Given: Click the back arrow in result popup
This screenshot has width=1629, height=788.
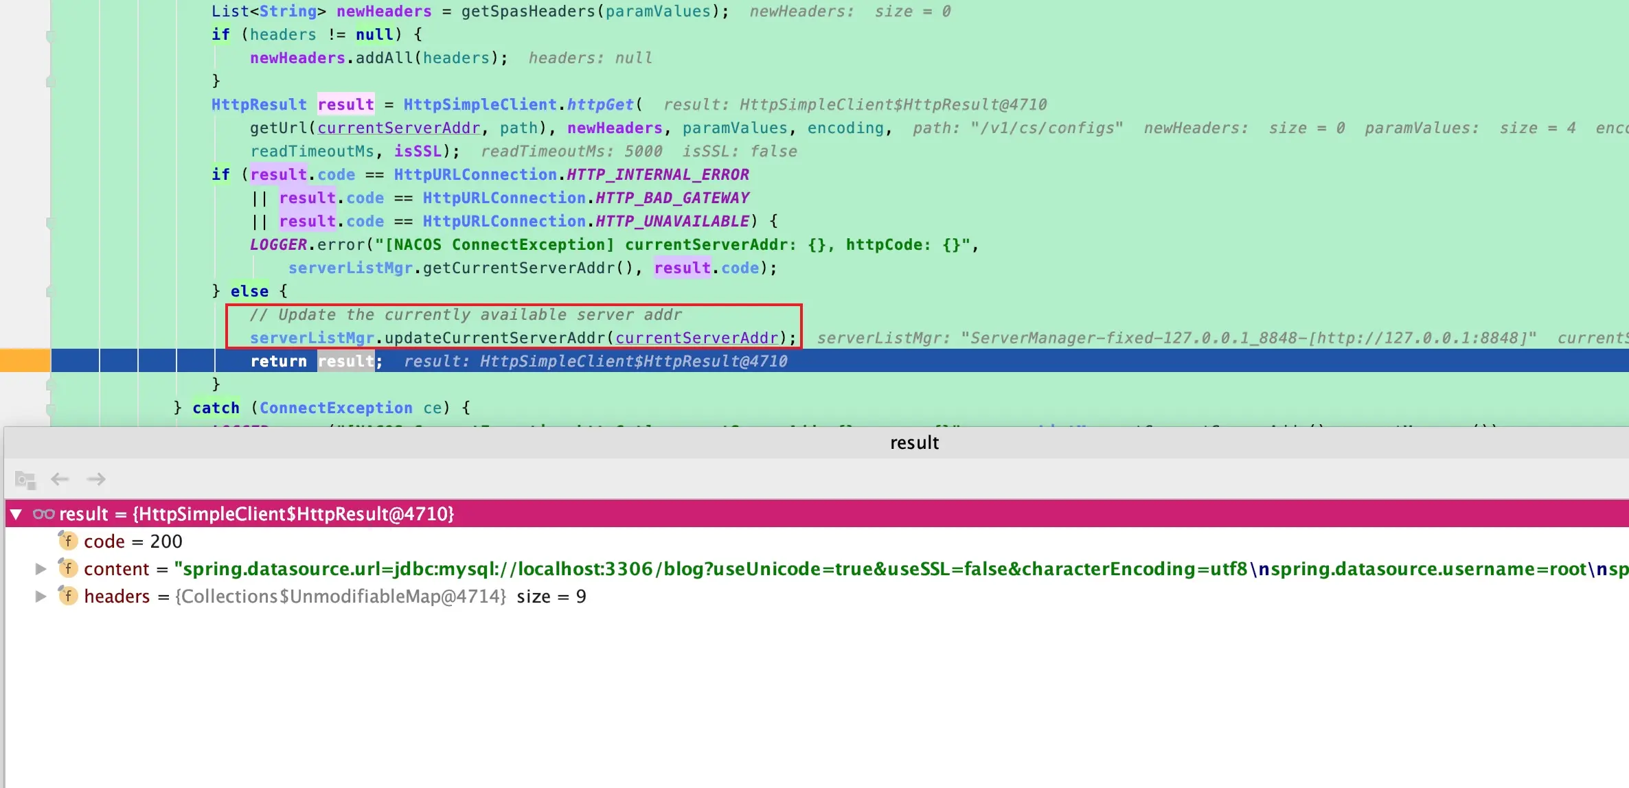Looking at the screenshot, I should click(60, 479).
